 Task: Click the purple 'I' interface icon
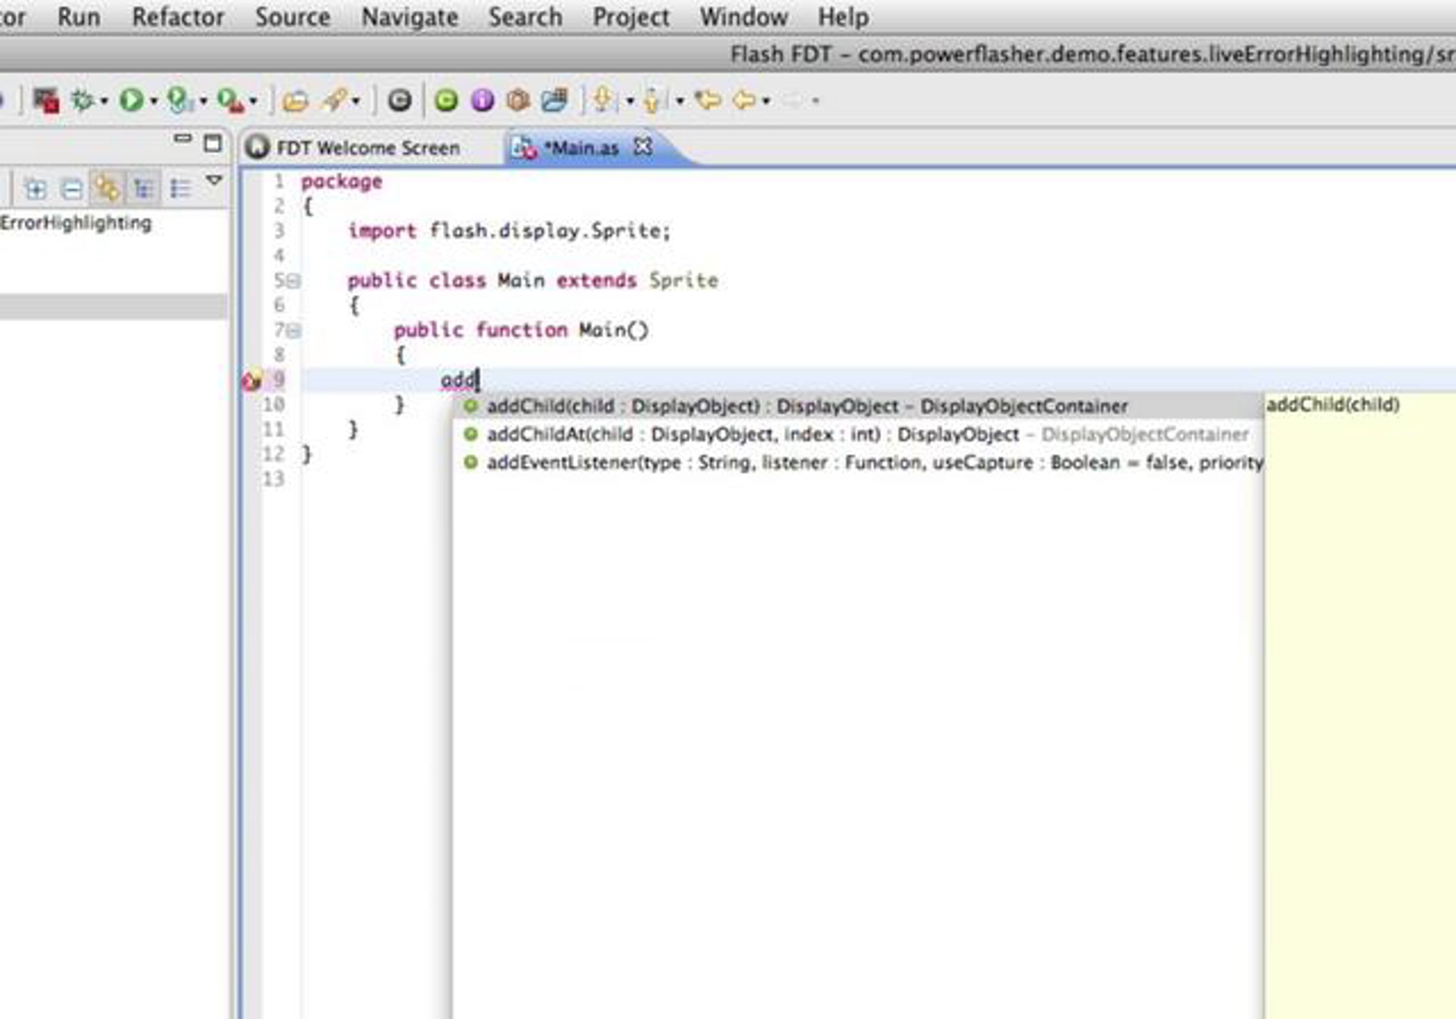(x=482, y=100)
